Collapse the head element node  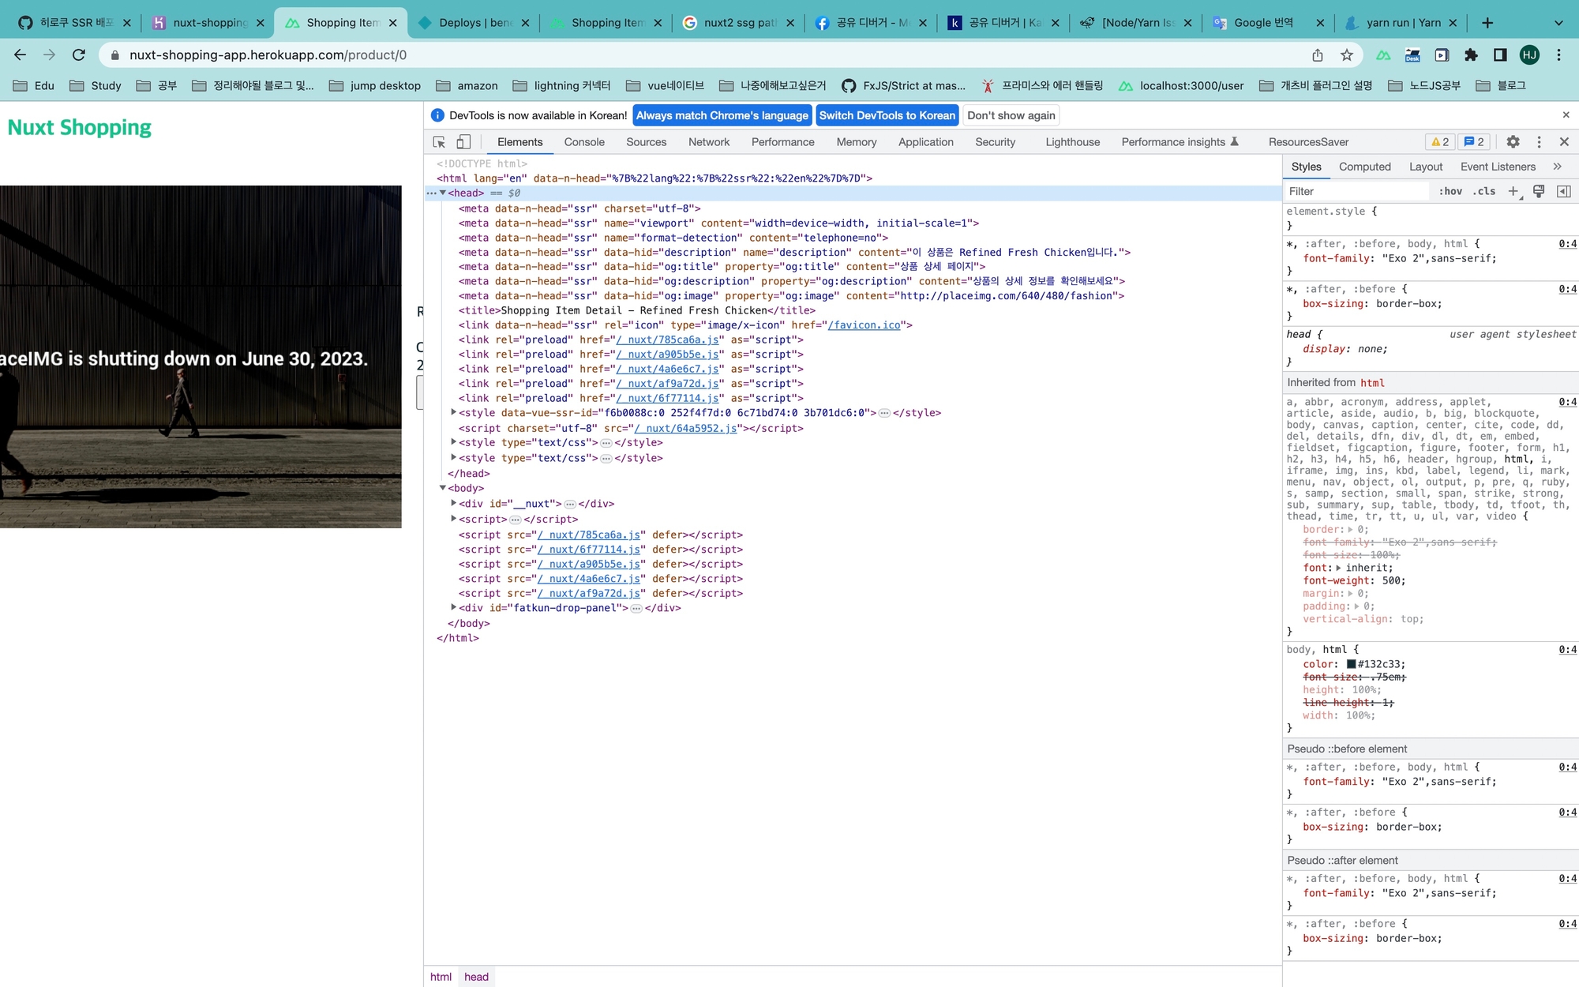[x=443, y=193]
